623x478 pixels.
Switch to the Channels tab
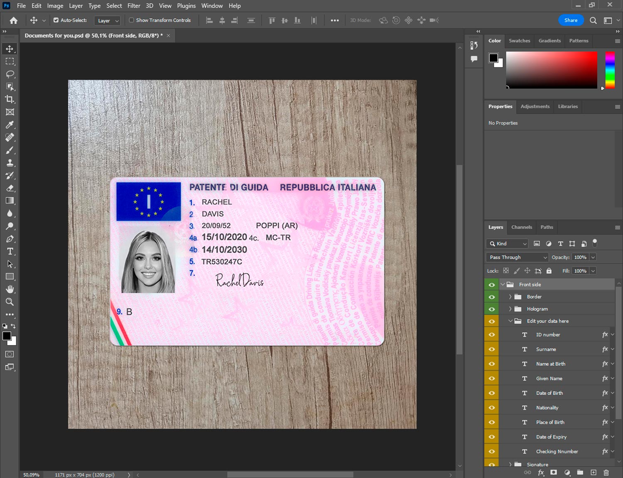pyautogui.click(x=521, y=227)
